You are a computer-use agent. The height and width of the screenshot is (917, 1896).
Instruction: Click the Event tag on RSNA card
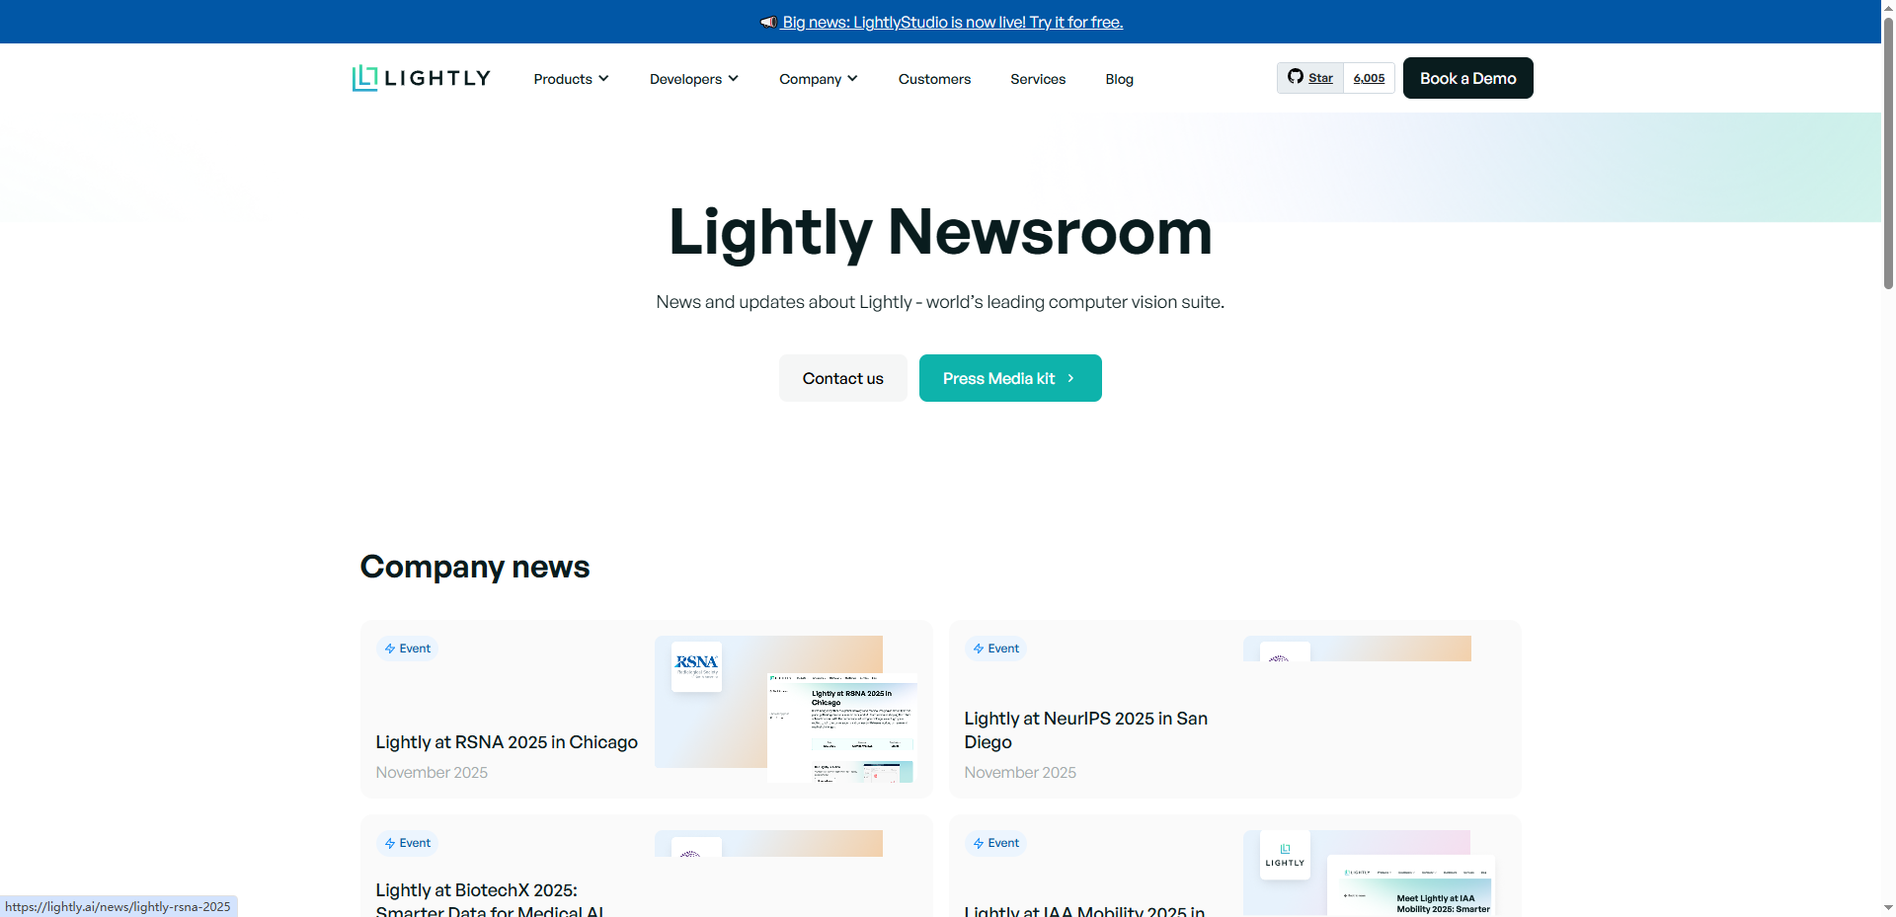[407, 649]
